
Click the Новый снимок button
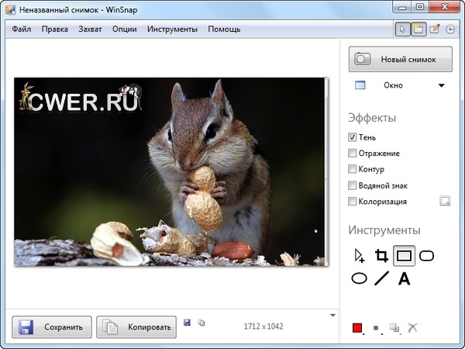tap(401, 59)
